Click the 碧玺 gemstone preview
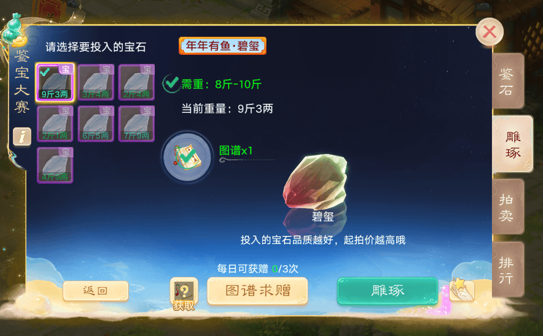The width and height of the screenshot is (543, 336). 315,181
